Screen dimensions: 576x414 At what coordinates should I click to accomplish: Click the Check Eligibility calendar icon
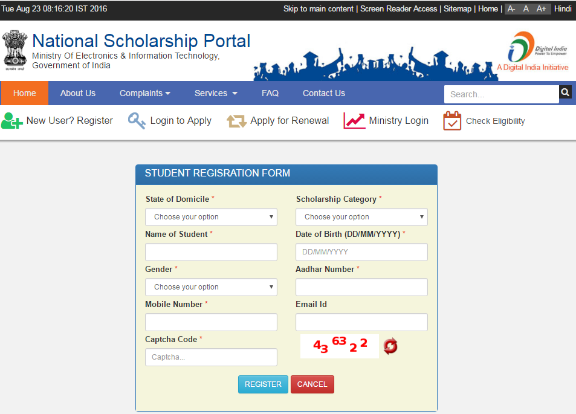point(452,121)
